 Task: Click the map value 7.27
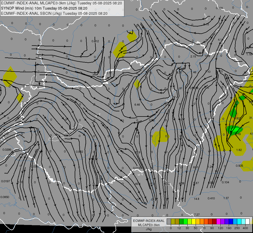(197, 215)
